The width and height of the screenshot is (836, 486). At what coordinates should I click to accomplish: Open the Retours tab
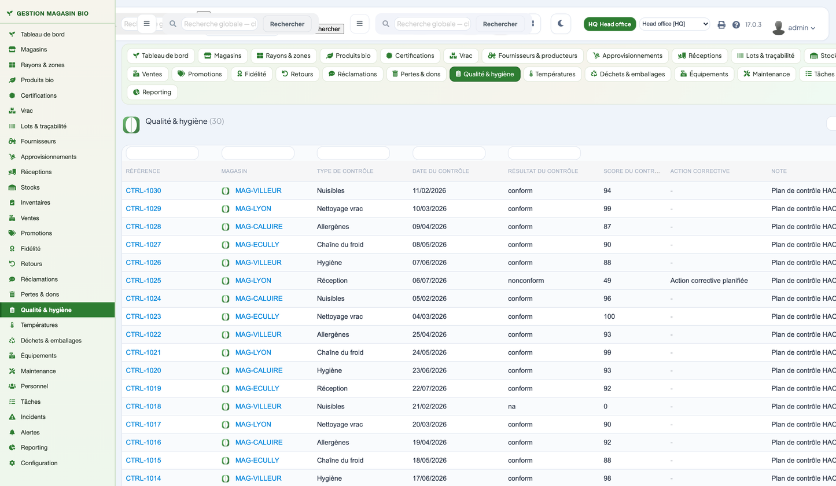(x=297, y=74)
